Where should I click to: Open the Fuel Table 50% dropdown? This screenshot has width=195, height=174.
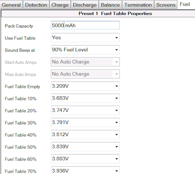coord(85,147)
